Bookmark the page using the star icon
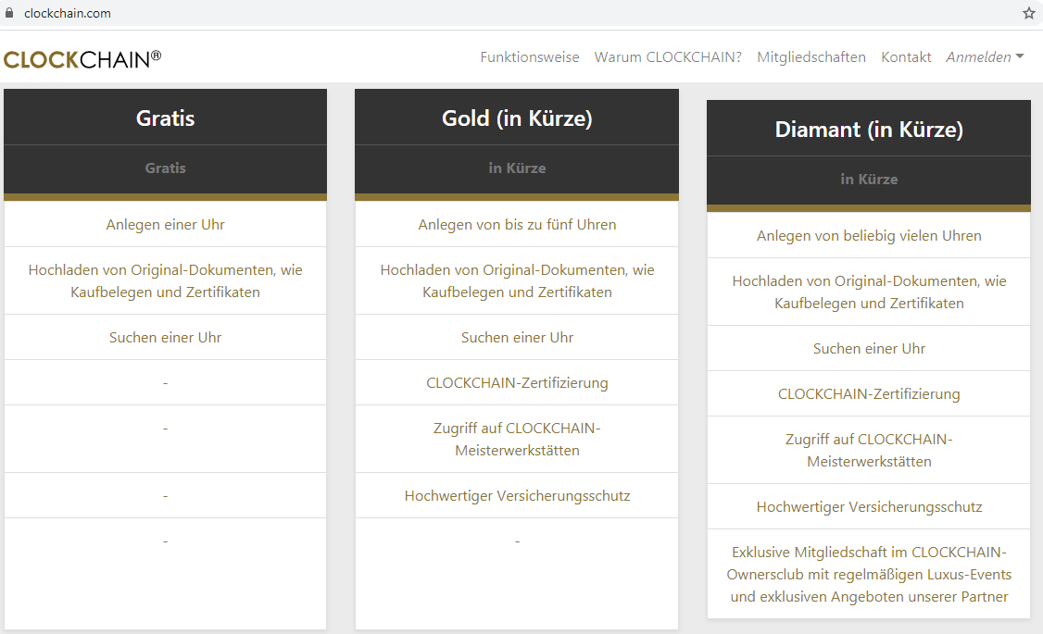Viewport: 1043px width, 634px height. 1028,13
